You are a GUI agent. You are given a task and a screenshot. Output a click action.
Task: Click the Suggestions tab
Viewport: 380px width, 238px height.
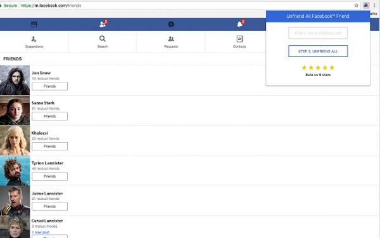(x=34, y=42)
